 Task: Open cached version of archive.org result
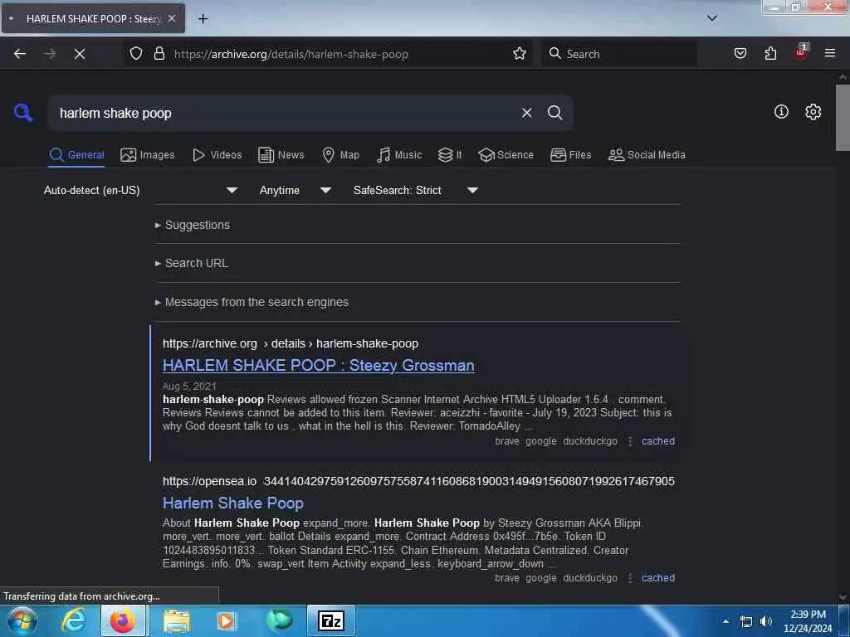tap(658, 441)
